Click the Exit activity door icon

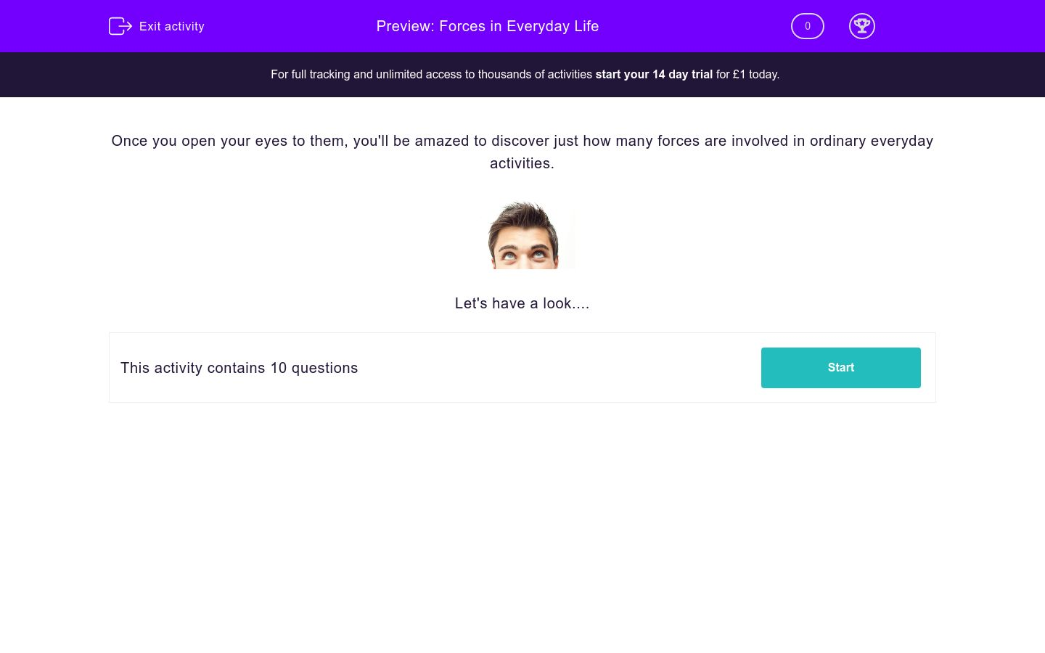point(120,26)
